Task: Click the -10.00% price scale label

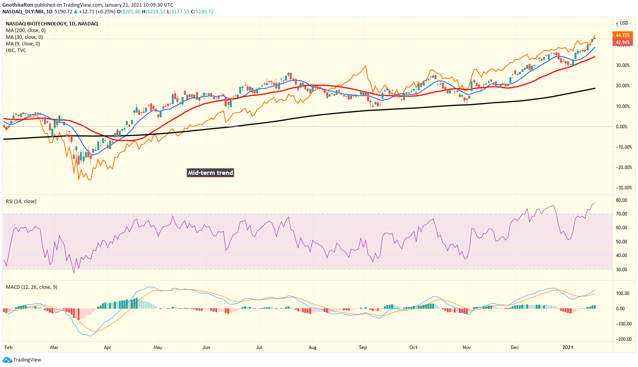Action: 623,147
